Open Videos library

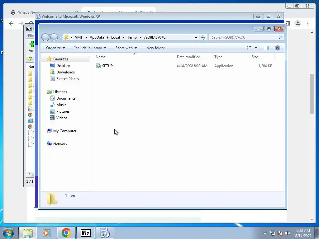62,118
